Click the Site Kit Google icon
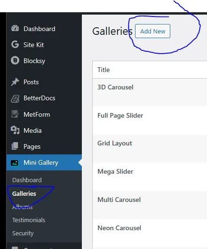This screenshot has height=249, width=207. pos(15,44)
